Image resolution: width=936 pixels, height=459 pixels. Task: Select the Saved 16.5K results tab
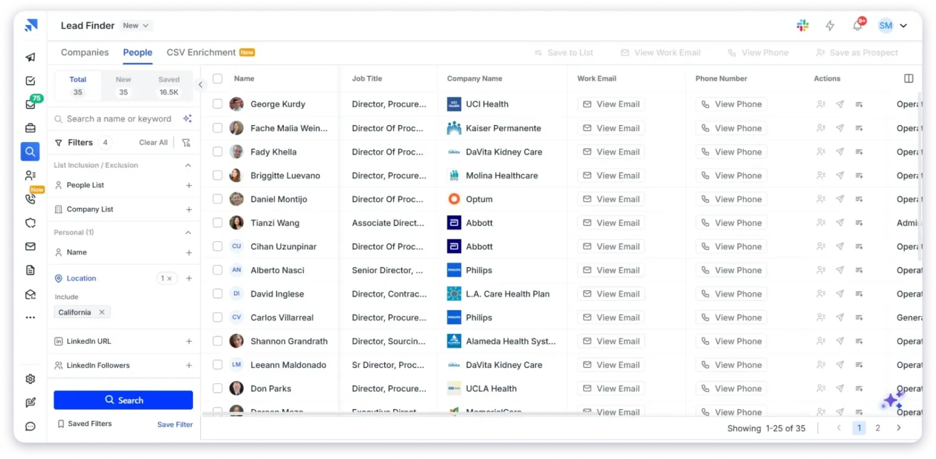pyautogui.click(x=169, y=86)
